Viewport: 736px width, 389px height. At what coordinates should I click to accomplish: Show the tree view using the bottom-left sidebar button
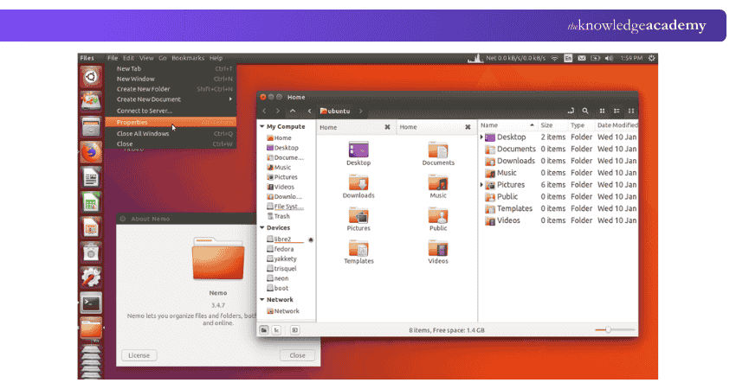[277, 329]
